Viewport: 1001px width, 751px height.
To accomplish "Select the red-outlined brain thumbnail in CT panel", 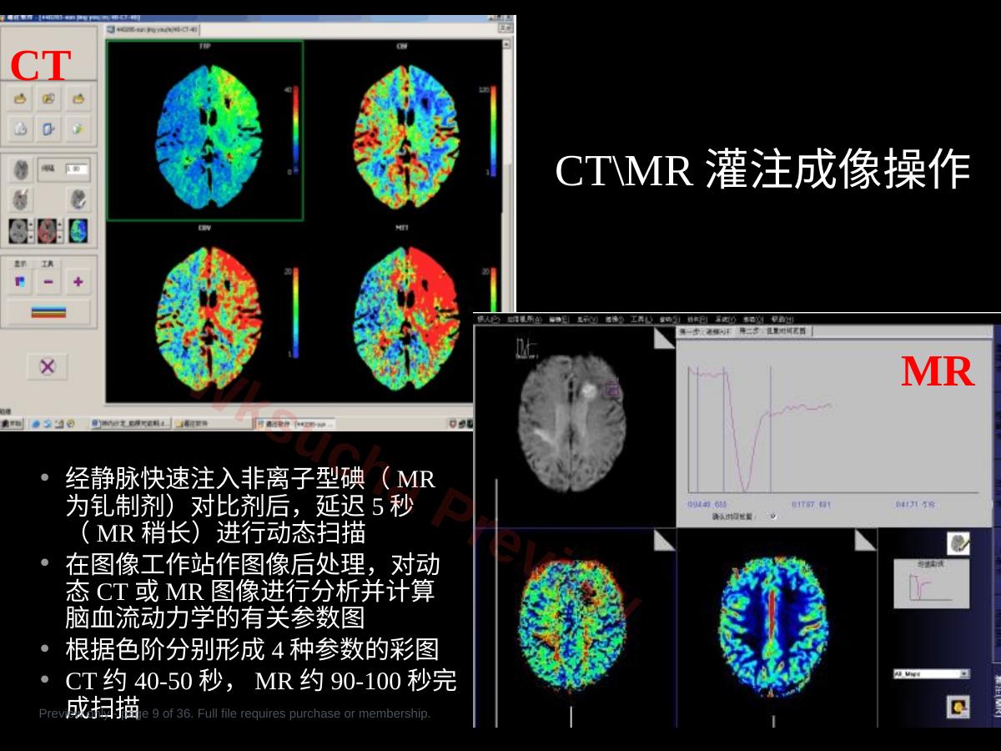I will (x=48, y=231).
